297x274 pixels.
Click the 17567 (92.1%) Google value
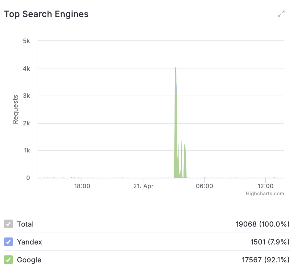(266, 260)
